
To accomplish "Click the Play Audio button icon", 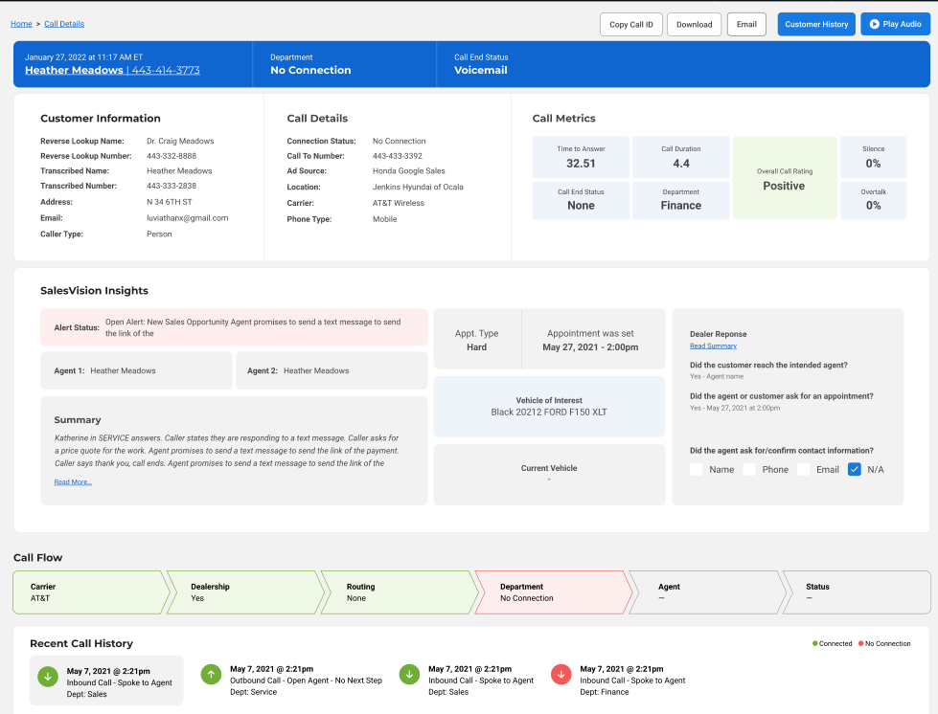I will tap(874, 24).
